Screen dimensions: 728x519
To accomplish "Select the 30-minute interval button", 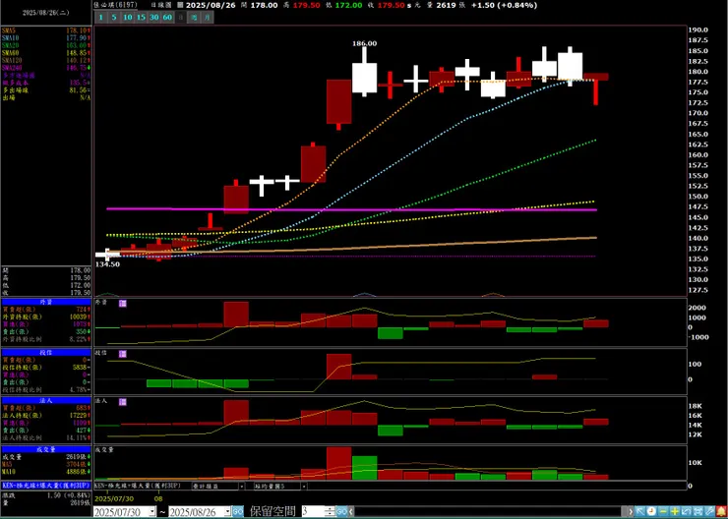I will click(154, 18).
